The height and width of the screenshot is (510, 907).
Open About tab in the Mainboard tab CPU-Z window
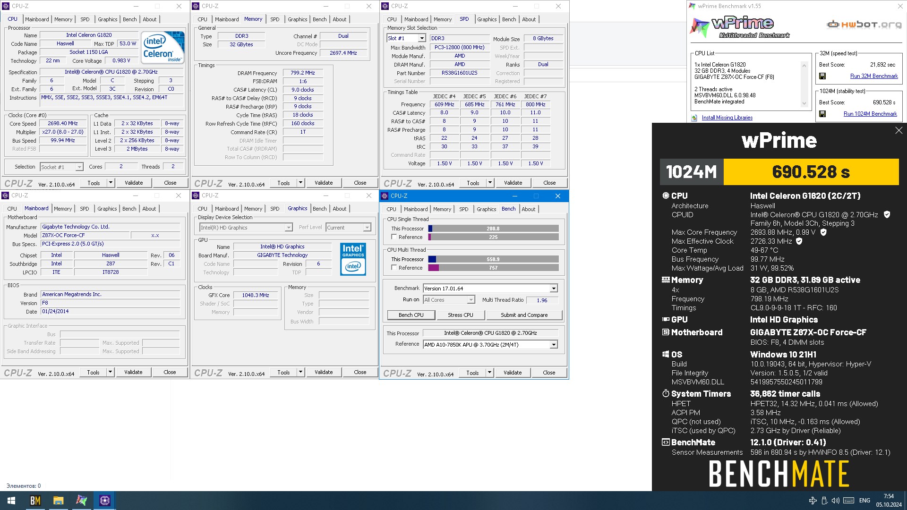(x=149, y=209)
